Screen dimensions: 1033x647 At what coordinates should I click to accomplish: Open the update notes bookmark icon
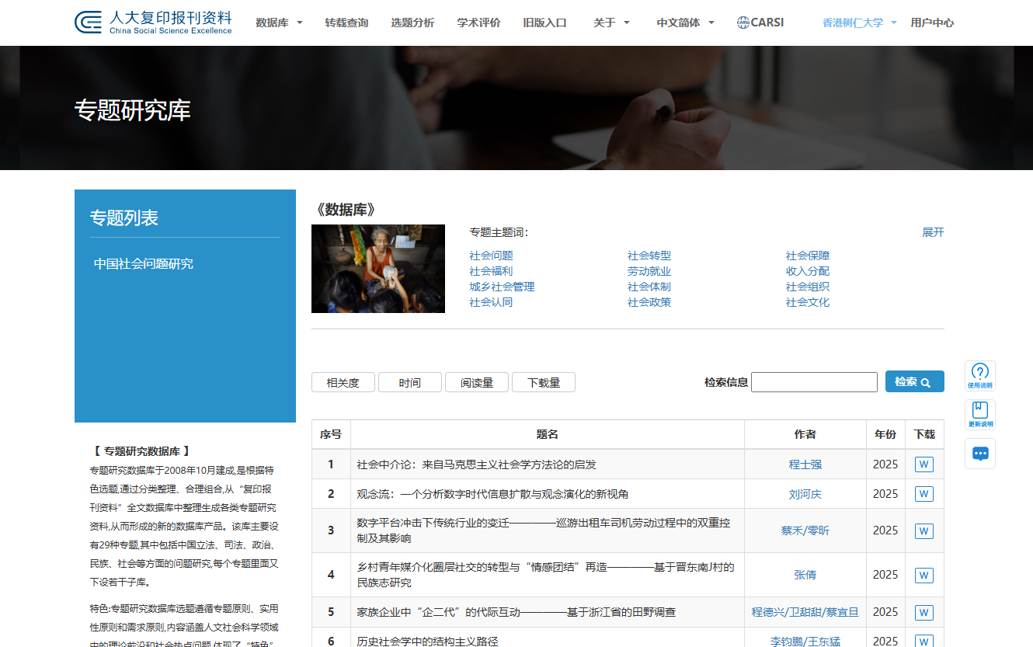point(979,414)
